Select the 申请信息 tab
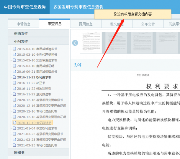This screenshot has width=180, height=159. coord(24,24)
